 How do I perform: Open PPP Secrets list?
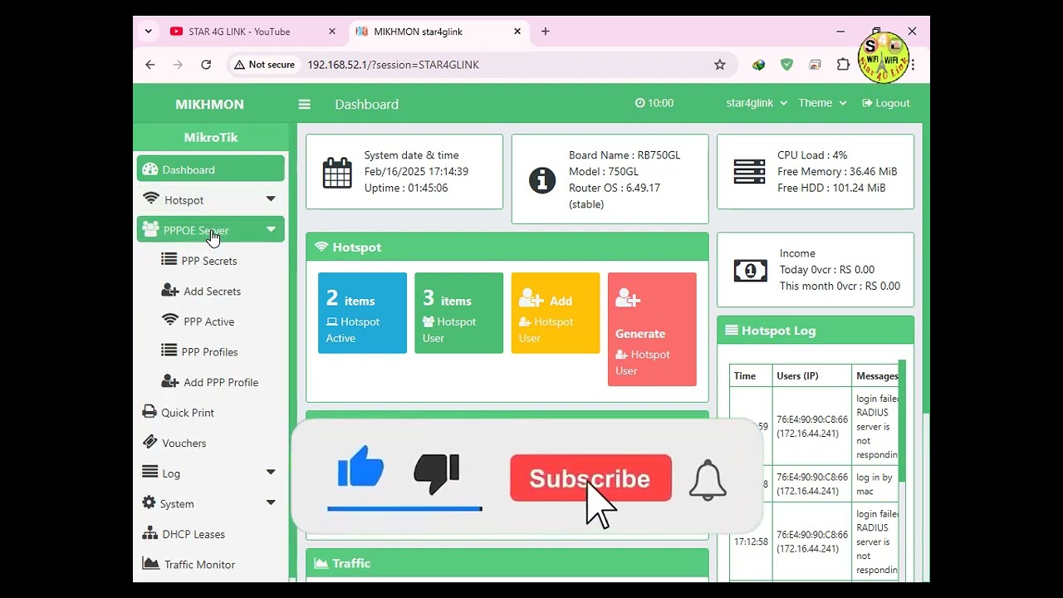click(211, 261)
